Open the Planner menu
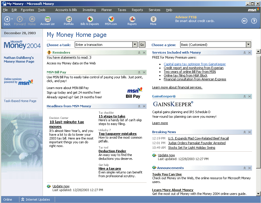Viewport: 261px width, 203px height. coord(107,10)
